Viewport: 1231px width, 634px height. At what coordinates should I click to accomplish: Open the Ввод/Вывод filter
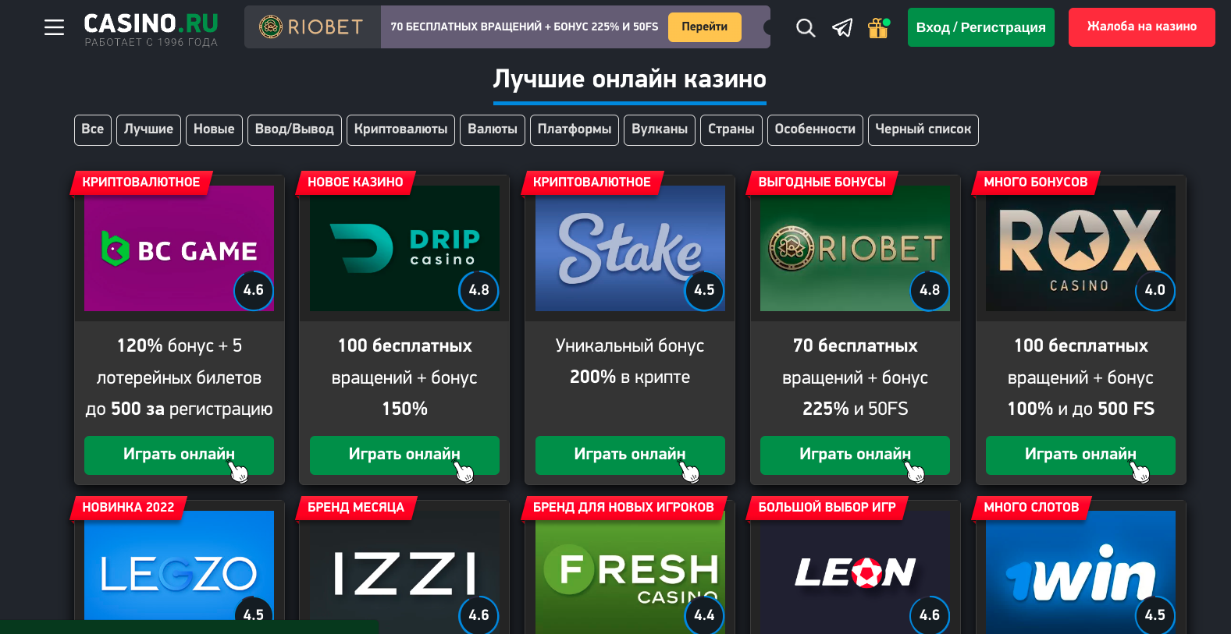(x=294, y=129)
